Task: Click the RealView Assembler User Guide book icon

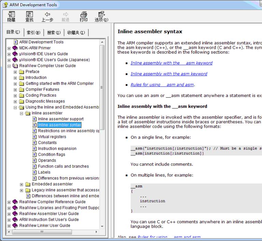Action: point(15,214)
